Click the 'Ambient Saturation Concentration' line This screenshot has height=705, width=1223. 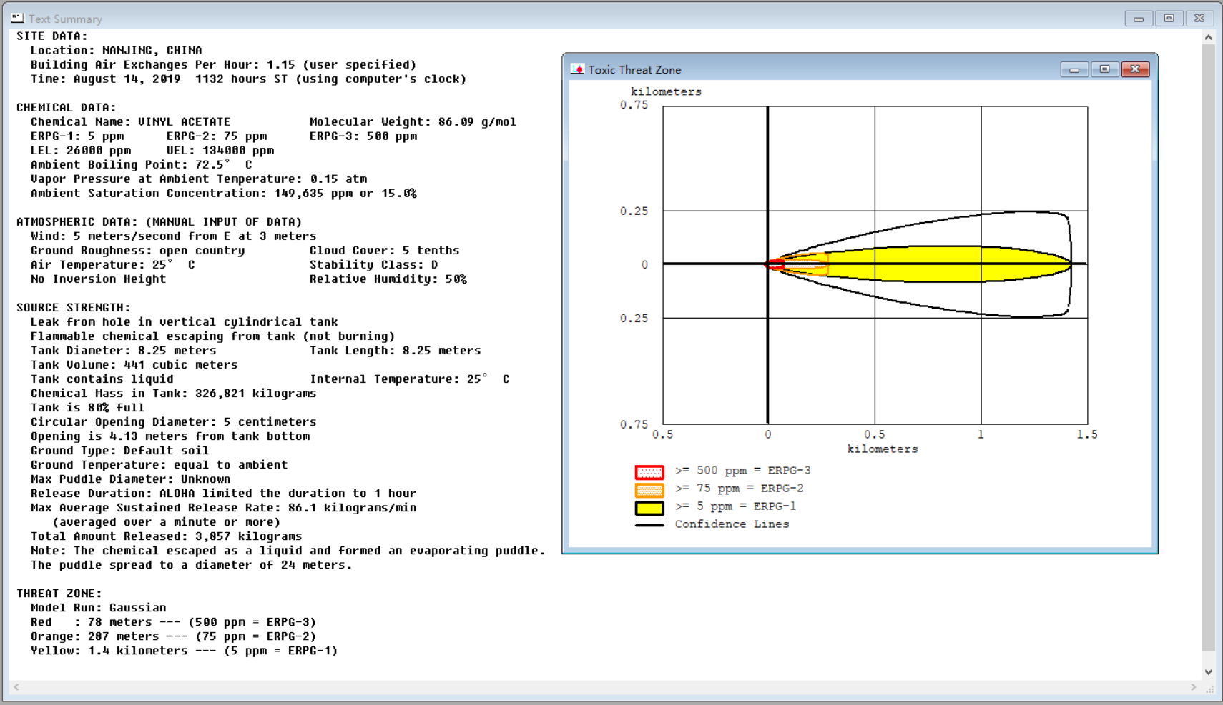pos(224,194)
